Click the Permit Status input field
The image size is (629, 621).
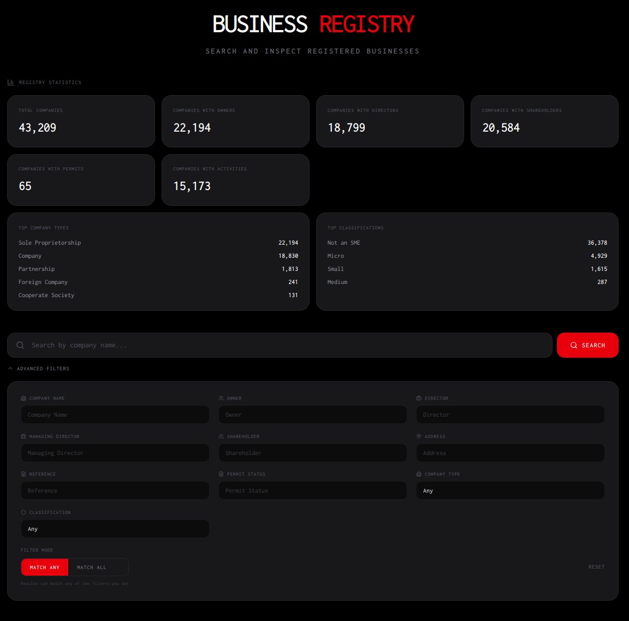coord(313,490)
